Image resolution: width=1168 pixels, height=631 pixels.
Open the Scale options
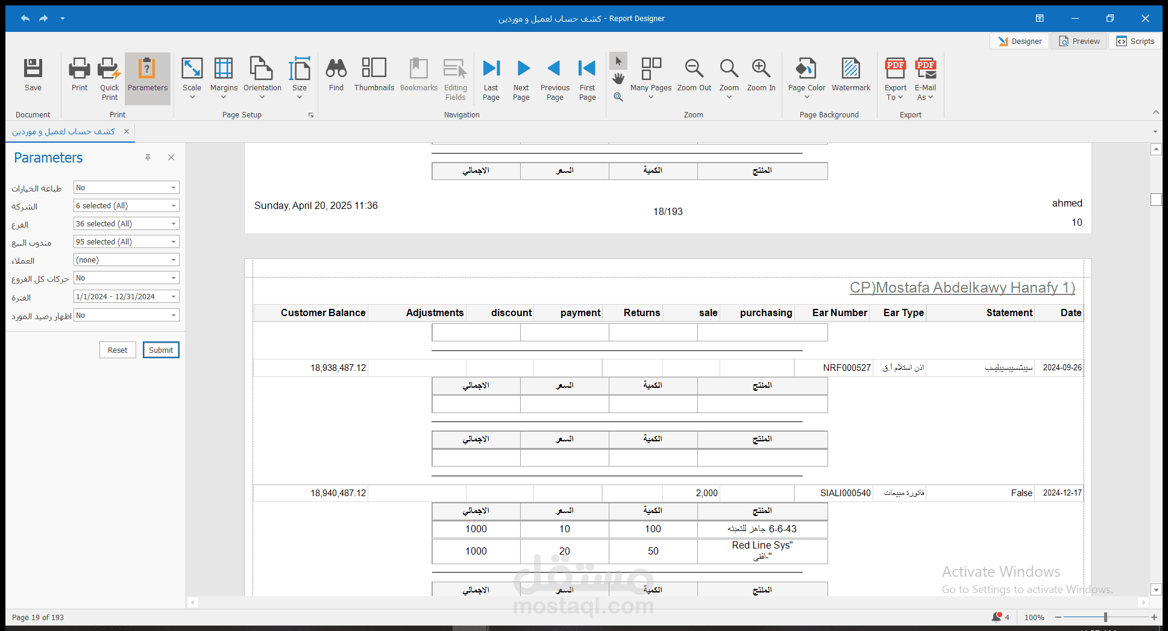pyautogui.click(x=192, y=78)
